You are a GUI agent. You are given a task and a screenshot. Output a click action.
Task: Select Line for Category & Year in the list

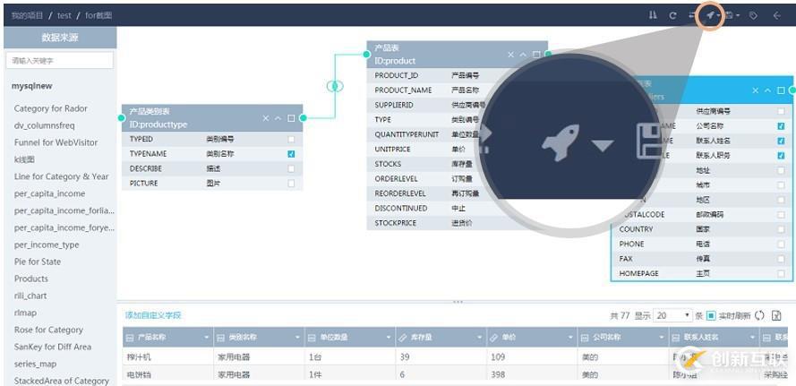point(62,176)
